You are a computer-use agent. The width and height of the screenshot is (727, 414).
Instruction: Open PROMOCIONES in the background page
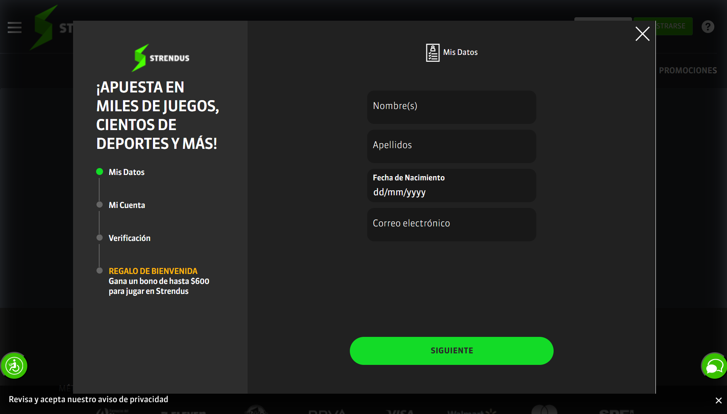(x=688, y=71)
